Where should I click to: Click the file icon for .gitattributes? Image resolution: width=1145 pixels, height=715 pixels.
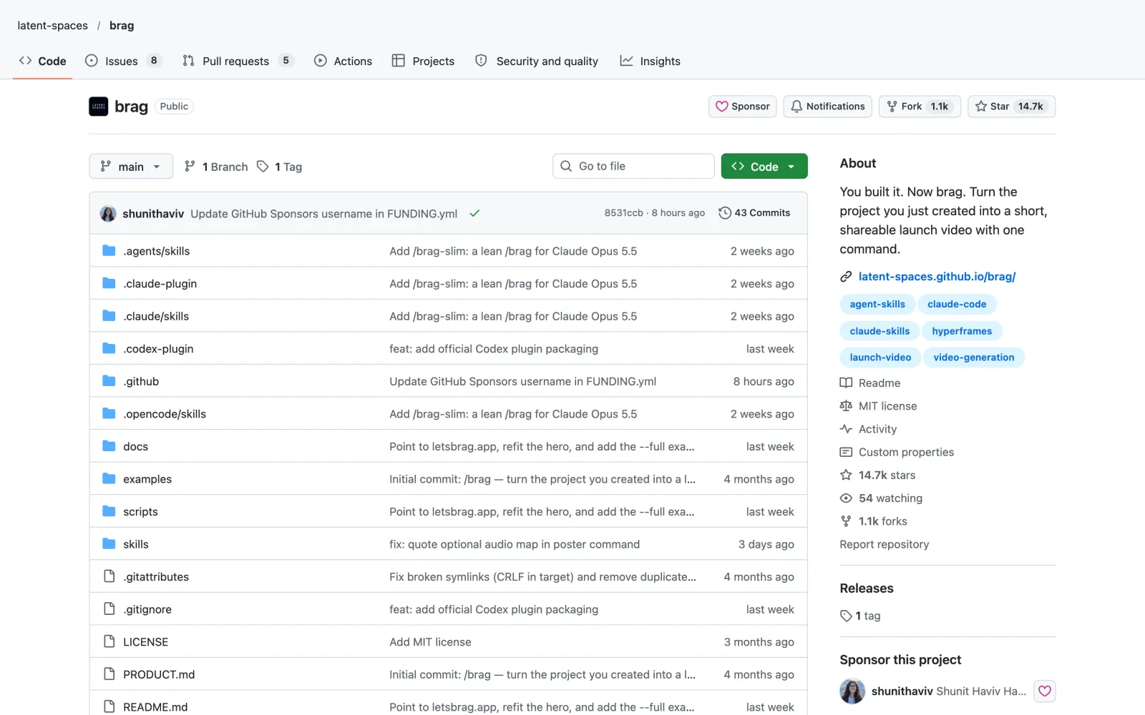[109, 576]
